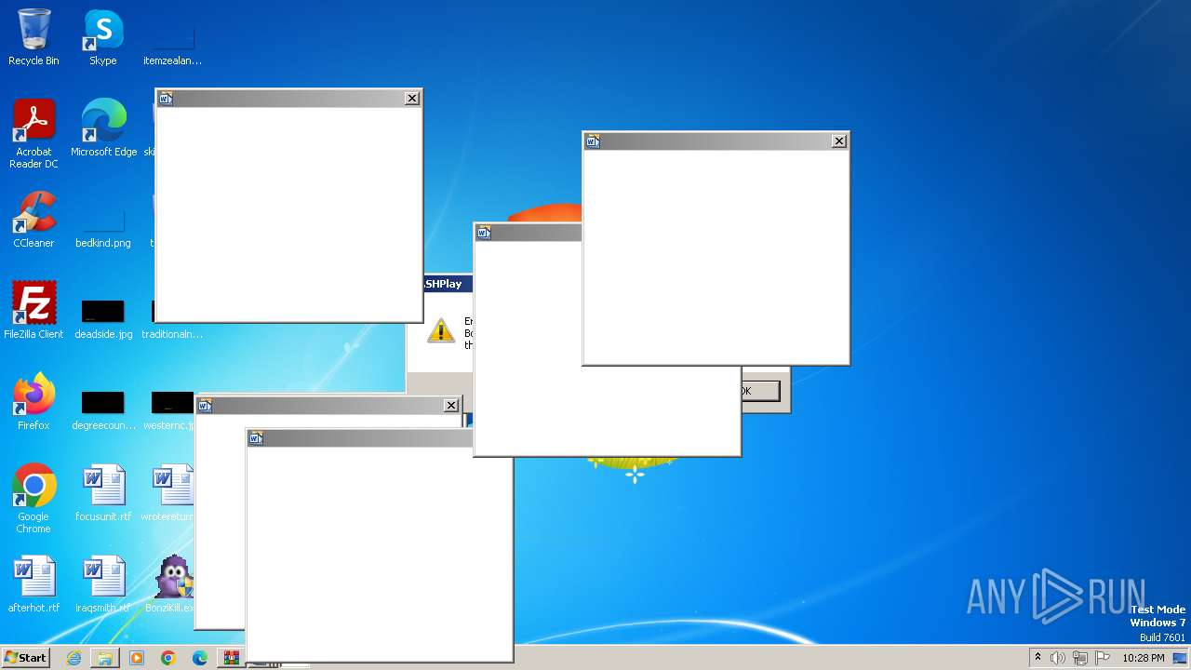
Task: Select the iraqsmith.rtf desktop file
Action: [x=103, y=584]
